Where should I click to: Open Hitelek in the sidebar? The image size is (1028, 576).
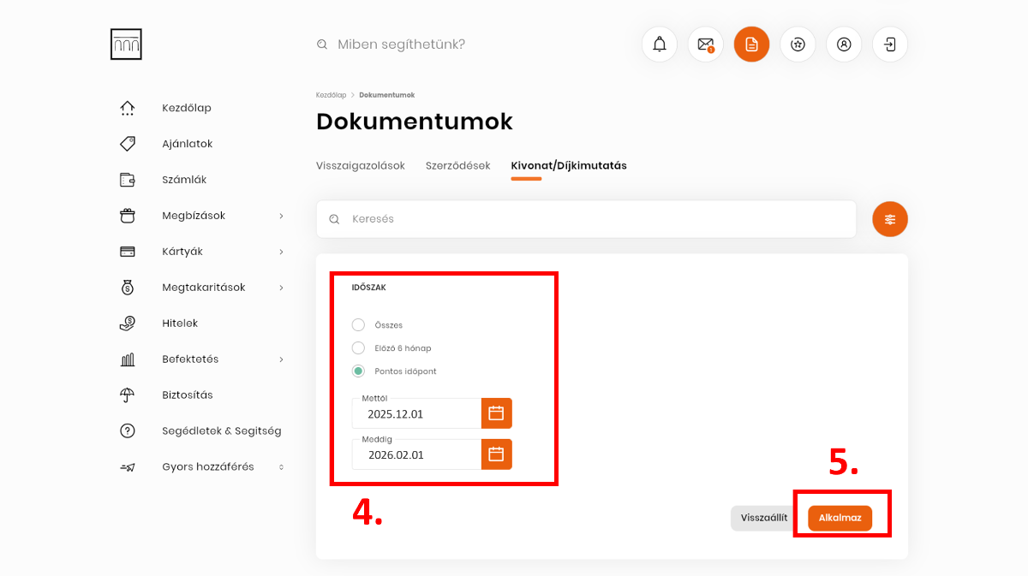[x=180, y=324]
